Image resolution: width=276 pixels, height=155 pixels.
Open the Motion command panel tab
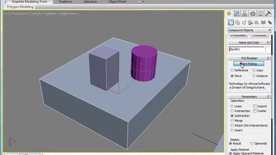(253, 13)
